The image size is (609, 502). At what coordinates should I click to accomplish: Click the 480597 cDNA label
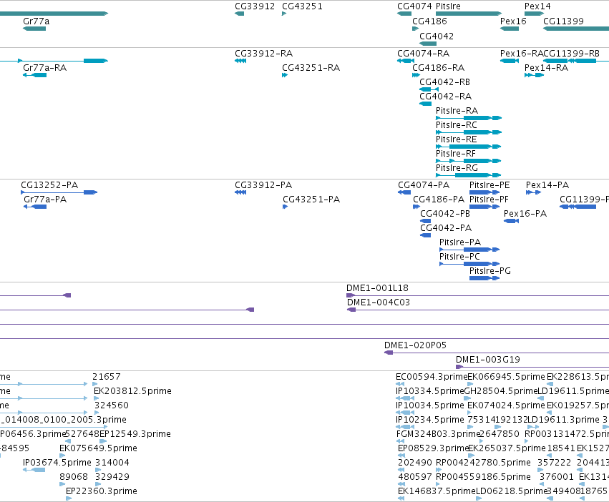415,477
